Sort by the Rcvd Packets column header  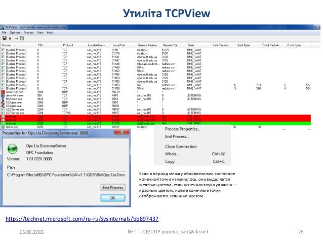[x=271, y=45]
